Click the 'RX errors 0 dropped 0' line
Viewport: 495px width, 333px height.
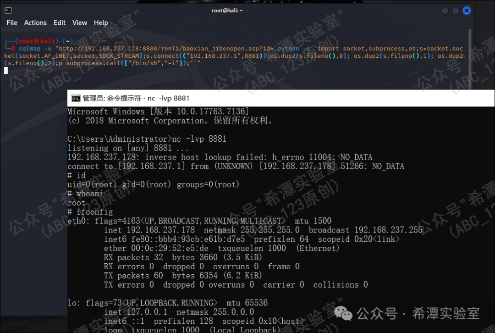[202, 266]
